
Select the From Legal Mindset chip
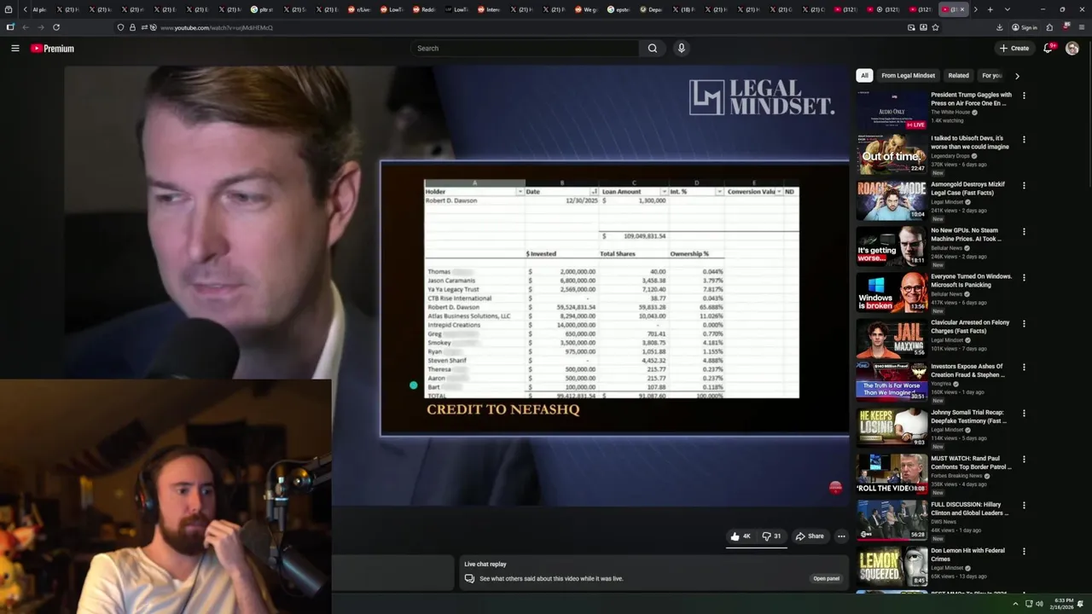coord(908,75)
